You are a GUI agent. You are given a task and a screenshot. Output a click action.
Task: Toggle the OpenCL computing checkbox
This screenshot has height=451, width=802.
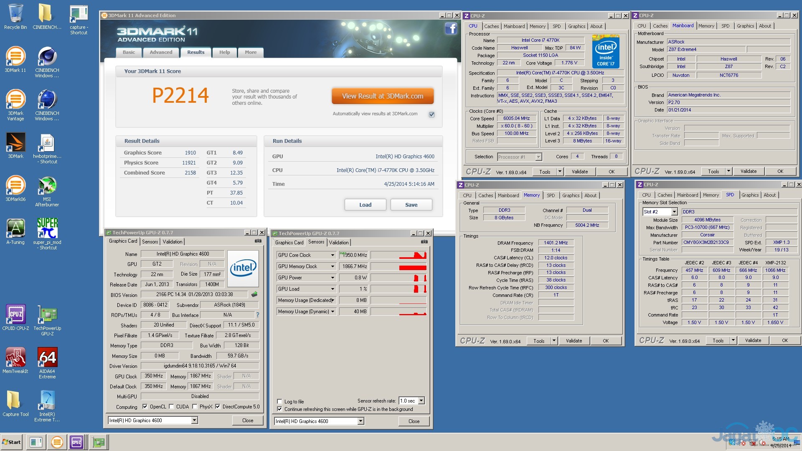pos(145,406)
